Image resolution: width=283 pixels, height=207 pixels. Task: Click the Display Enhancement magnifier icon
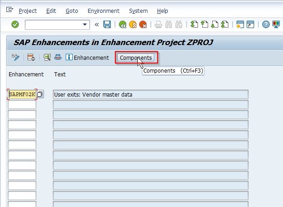[47, 57]
